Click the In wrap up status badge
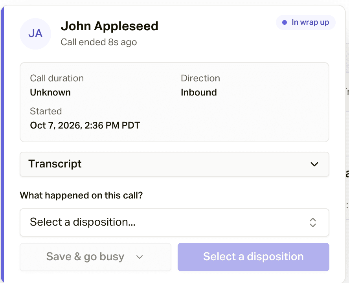Viewport: 349px width, 283px height. [x=306, y=22]
